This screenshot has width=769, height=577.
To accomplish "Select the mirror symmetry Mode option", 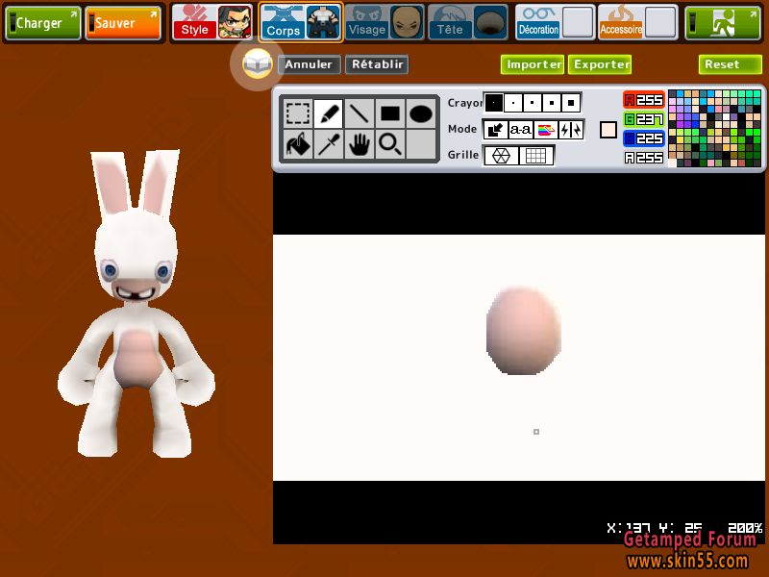I will click(571, 130).
